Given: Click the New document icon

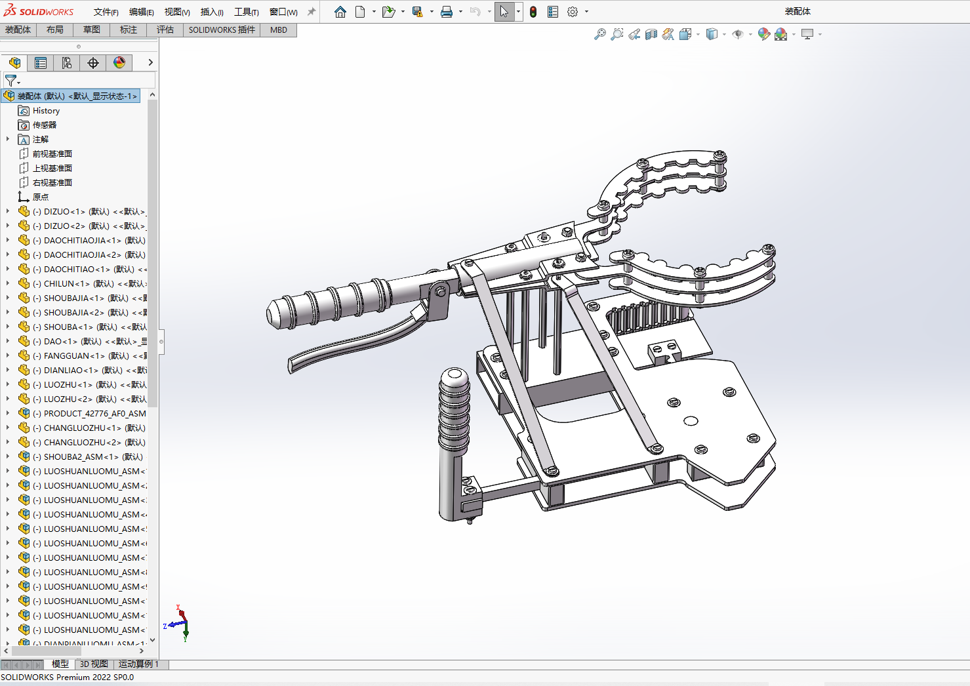Looking at the screenshot, I should (360, 12).
